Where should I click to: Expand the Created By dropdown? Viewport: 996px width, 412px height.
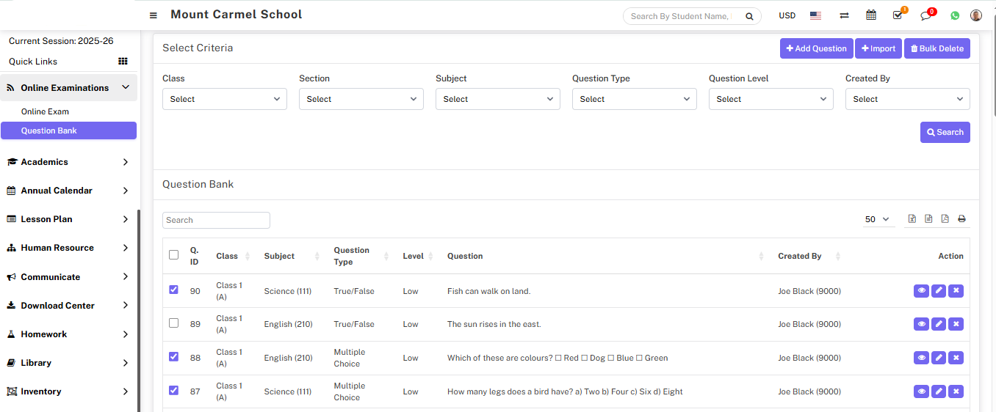pos(907,99)
